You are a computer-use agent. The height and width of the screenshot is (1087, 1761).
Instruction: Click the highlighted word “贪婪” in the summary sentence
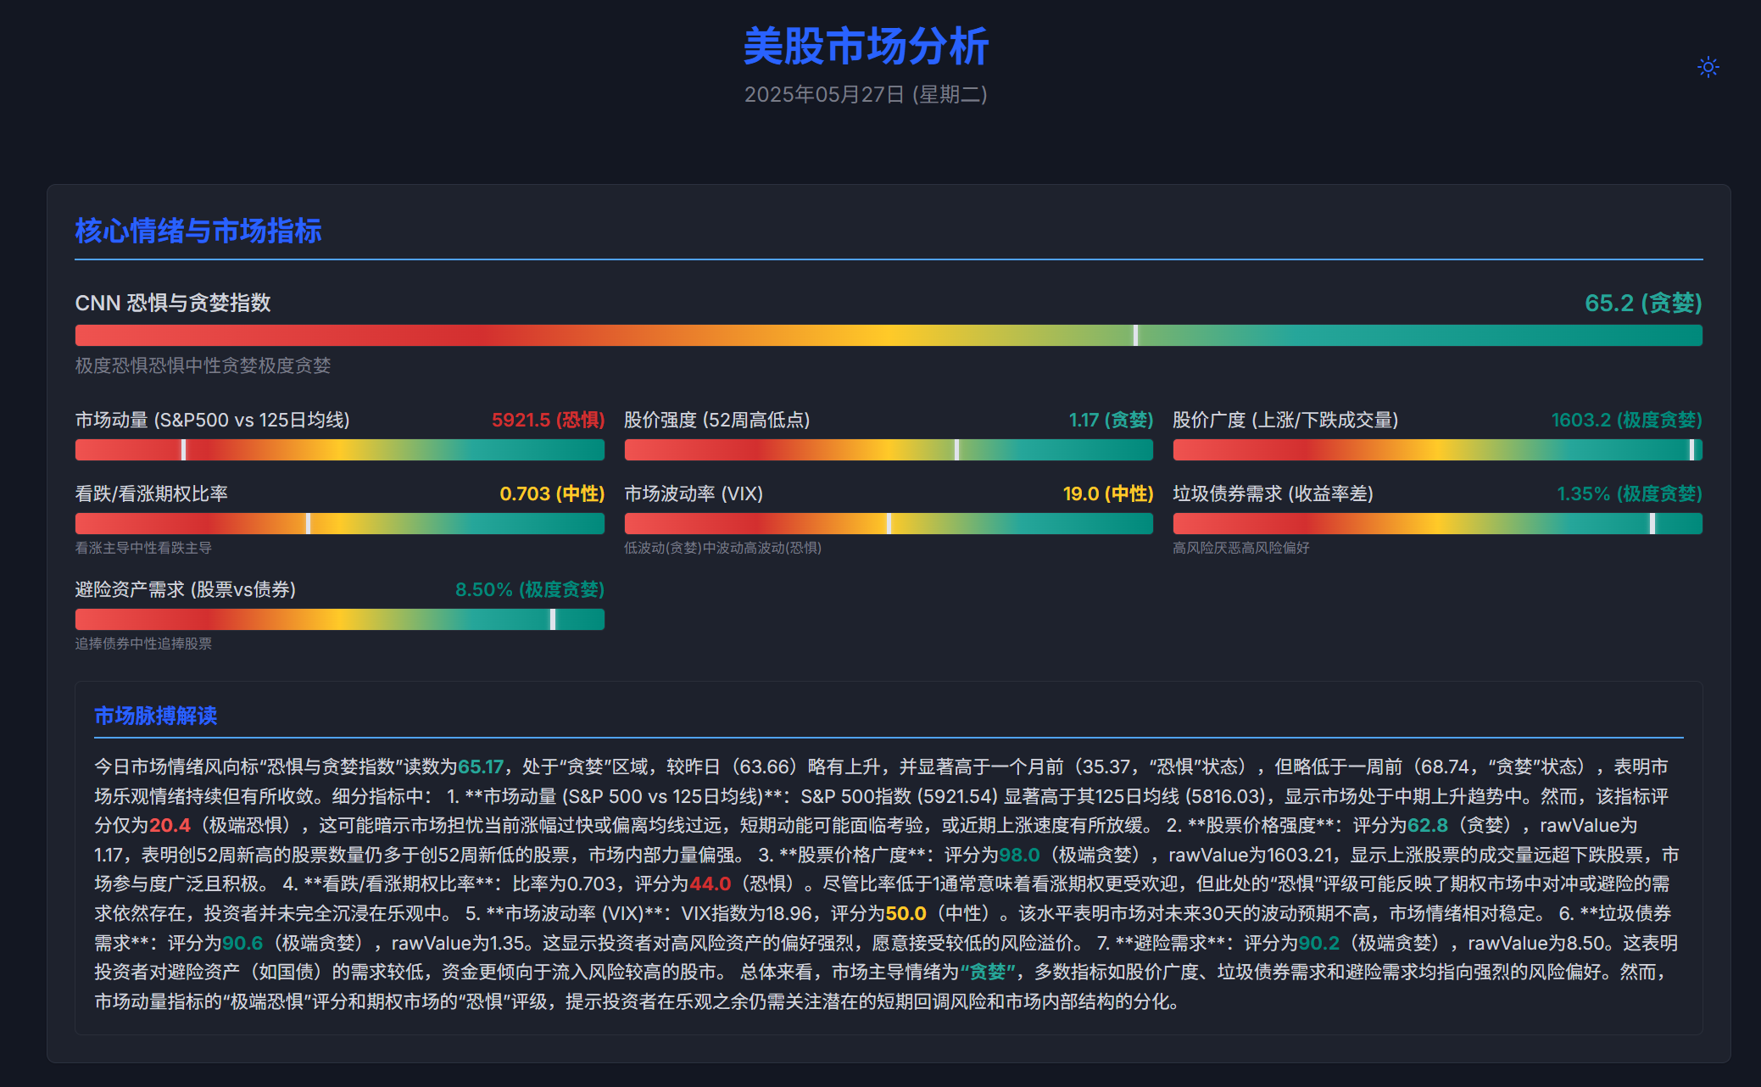pos(988,972)
